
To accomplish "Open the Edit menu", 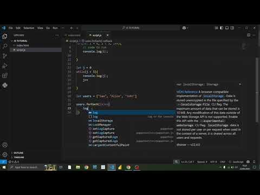I will 18,28.
